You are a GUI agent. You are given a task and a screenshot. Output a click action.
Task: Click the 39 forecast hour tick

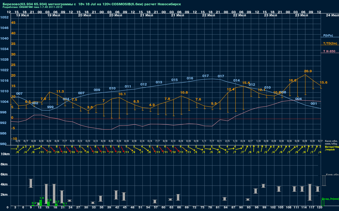coord(109,208)
